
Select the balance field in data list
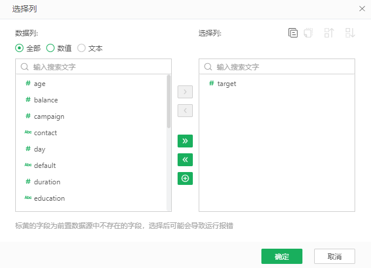pyautogui.click(x=46, y=100)
